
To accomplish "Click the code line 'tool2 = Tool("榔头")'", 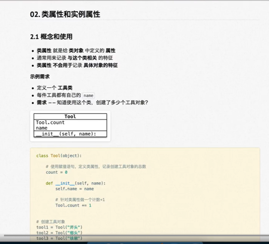I will click(x=60, y=233).
